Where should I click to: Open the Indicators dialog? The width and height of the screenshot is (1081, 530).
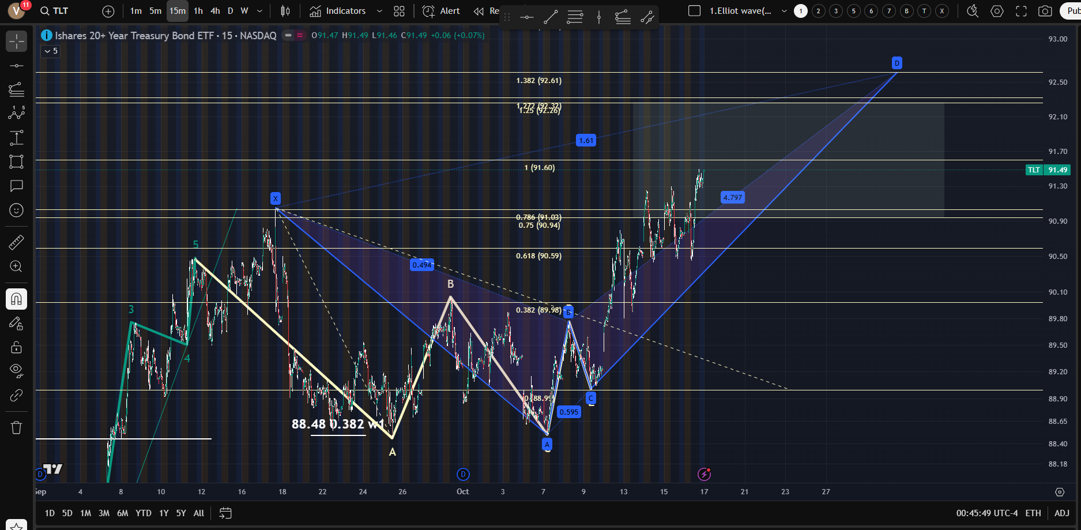click(x=338, y=11)
